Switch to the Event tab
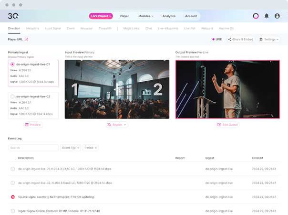 (71, 28)
